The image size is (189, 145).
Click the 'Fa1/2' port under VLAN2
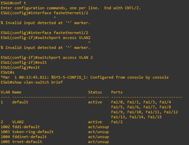[117, 122]
